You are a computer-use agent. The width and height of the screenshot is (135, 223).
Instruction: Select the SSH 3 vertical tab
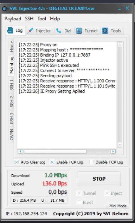click(x=11, y=118)
